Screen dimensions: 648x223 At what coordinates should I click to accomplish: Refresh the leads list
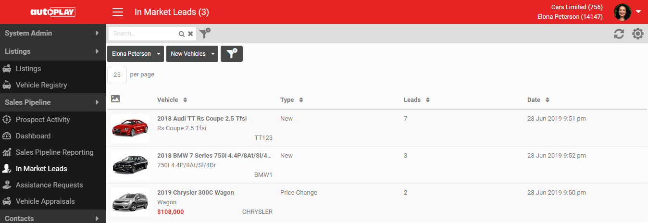(619, 34)
